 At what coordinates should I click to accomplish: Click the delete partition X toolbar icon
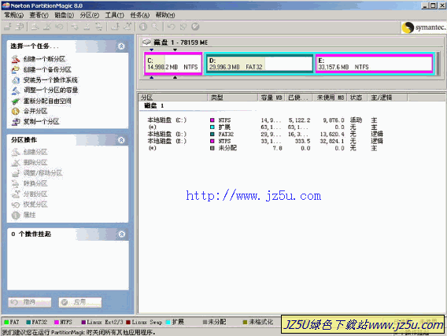pos(47,27)
